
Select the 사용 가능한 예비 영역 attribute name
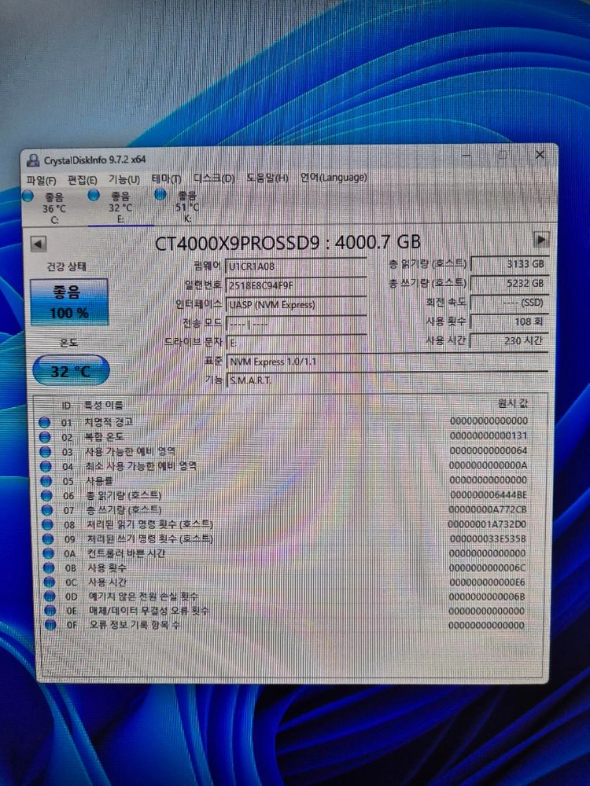(x=131, y=451)
